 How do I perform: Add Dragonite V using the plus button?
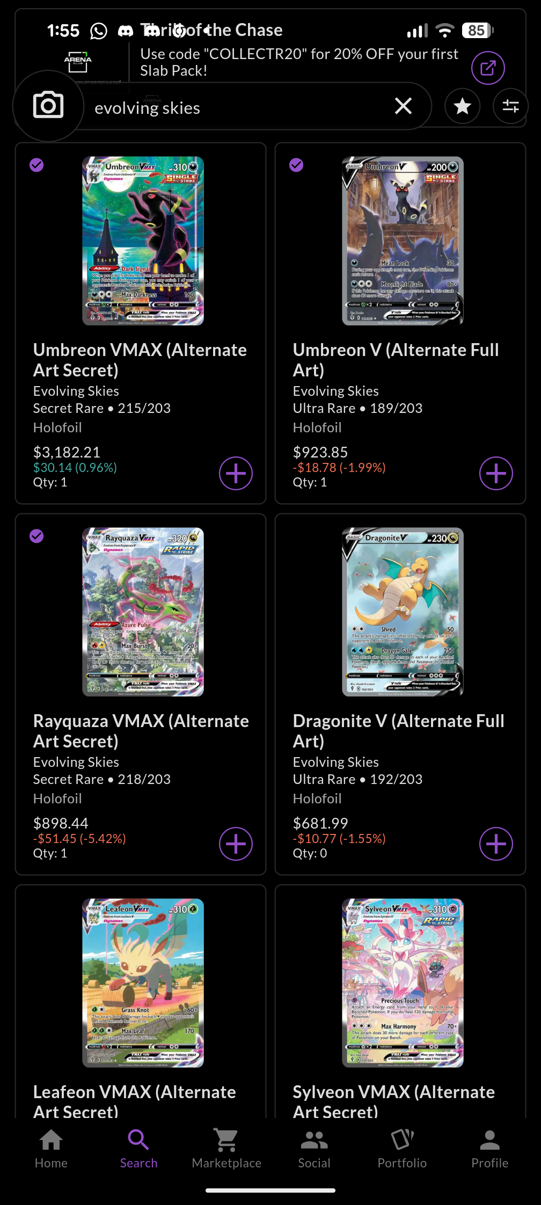point(495,844)
